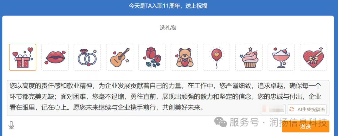Choose the pink cupcake gift

[249, 57]
